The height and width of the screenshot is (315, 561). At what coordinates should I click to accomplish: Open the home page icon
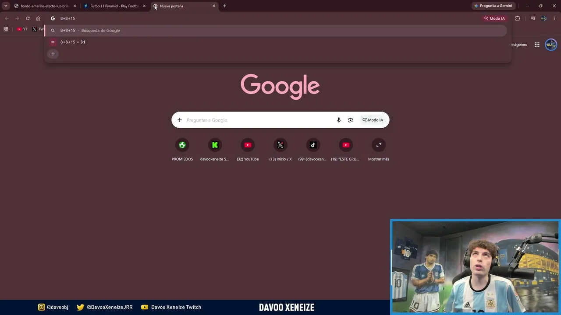point(38,18)
